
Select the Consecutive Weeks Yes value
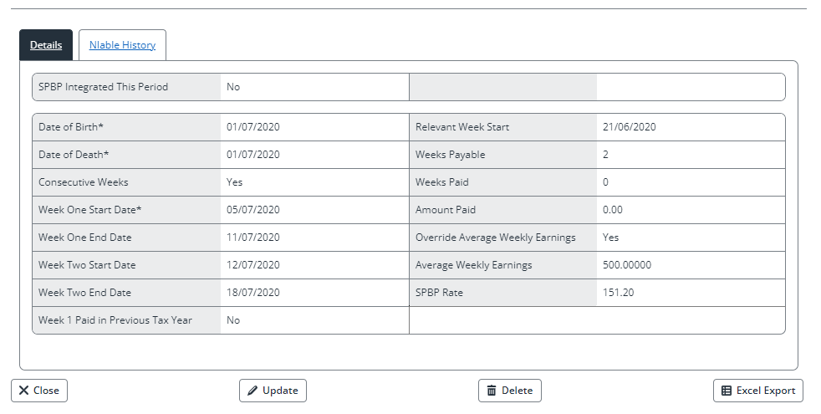point(235,182)
